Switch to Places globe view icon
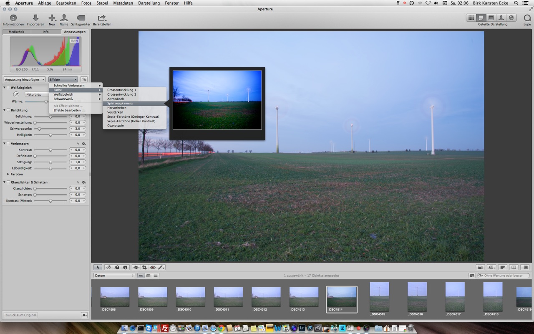534x334 pixels. coord(511,18)
